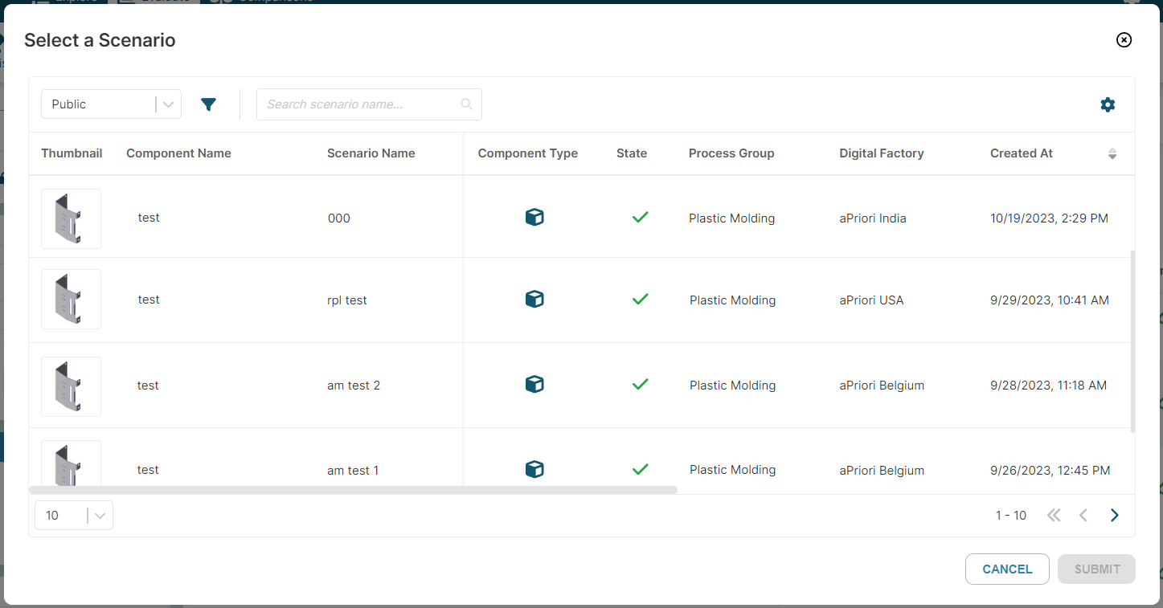Click Scenario Name column header
This screenshot has width=1163, height=608.
[371, 153]
